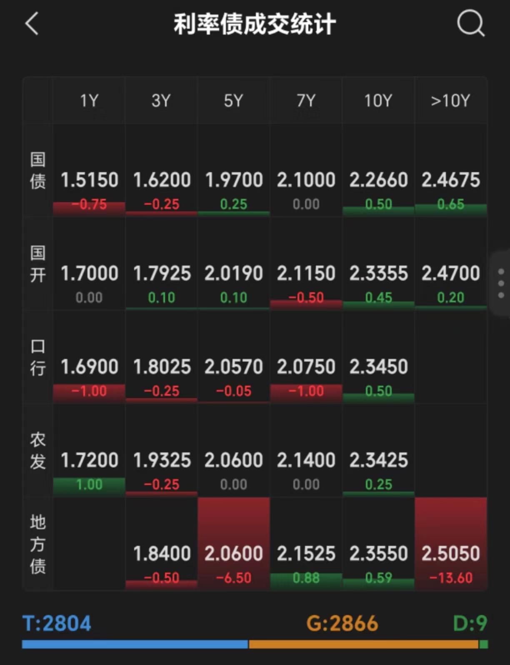Tap the orange G:2866 label

pyautogui.click(x=342, y=623)
